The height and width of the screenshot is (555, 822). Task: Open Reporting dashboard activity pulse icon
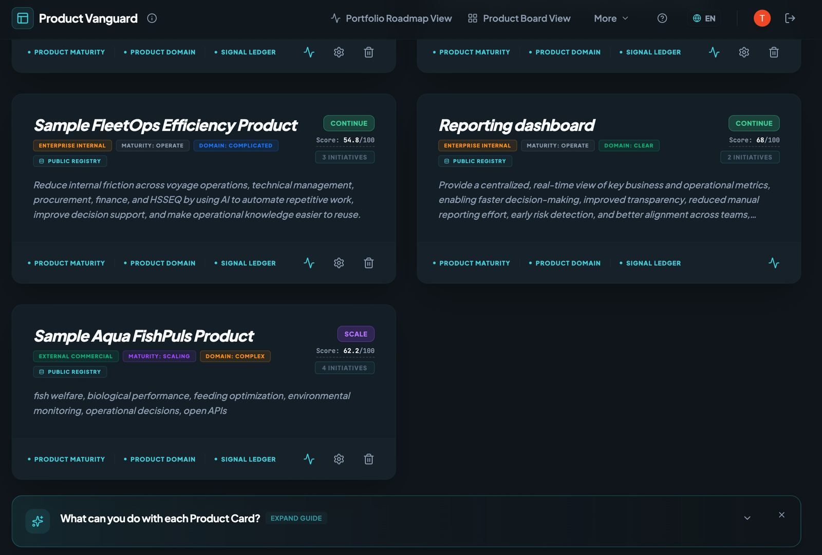[774, 263]
